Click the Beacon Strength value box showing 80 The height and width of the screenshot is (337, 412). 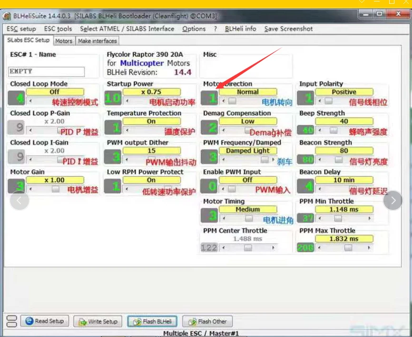pos(305,159)
